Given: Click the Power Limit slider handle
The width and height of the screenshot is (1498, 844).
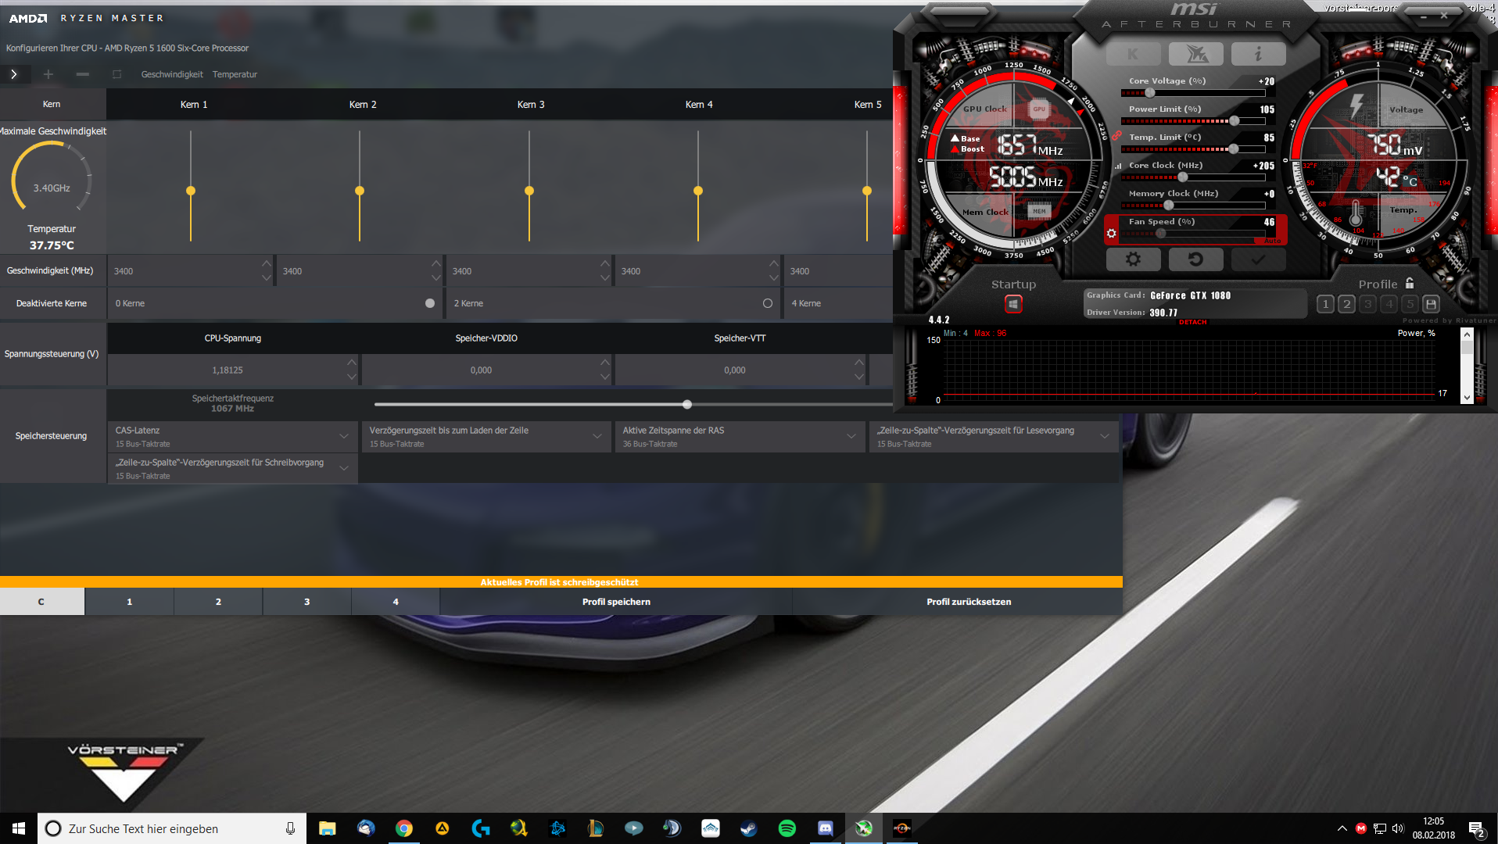Looking at the screenshot, I should [x=1234, y=121].
